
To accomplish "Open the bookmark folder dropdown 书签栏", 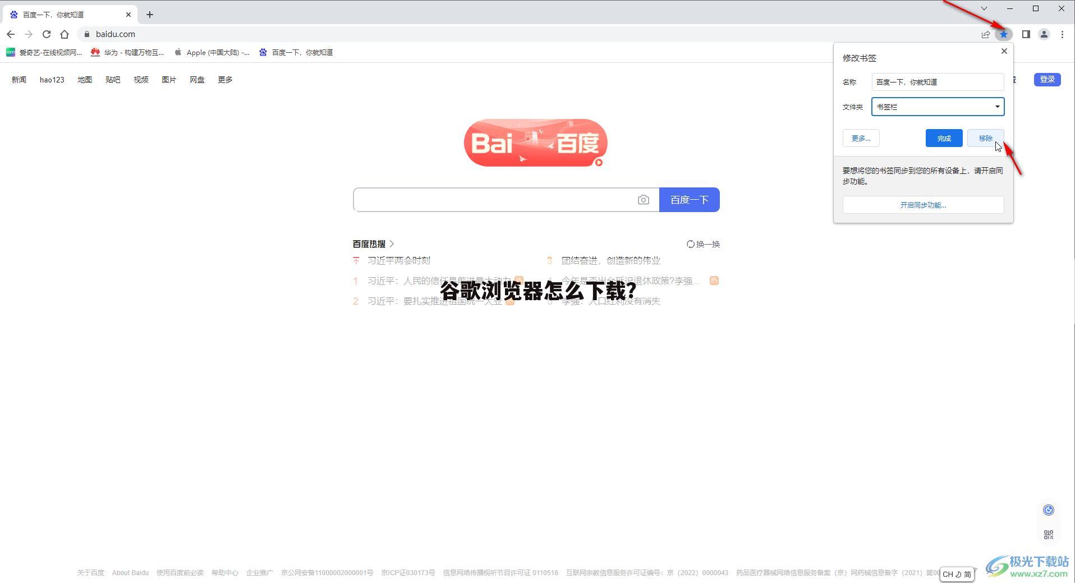I will tap(938, 107).
